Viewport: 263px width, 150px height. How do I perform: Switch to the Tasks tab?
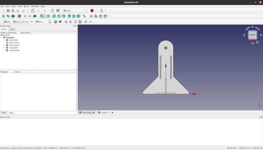coord(12,29)
